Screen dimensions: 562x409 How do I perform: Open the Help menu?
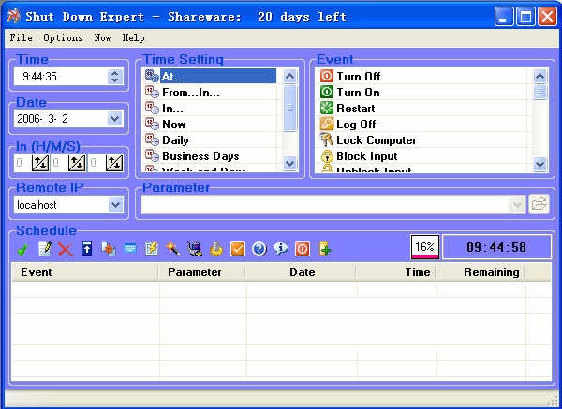(x=134, y=37)
